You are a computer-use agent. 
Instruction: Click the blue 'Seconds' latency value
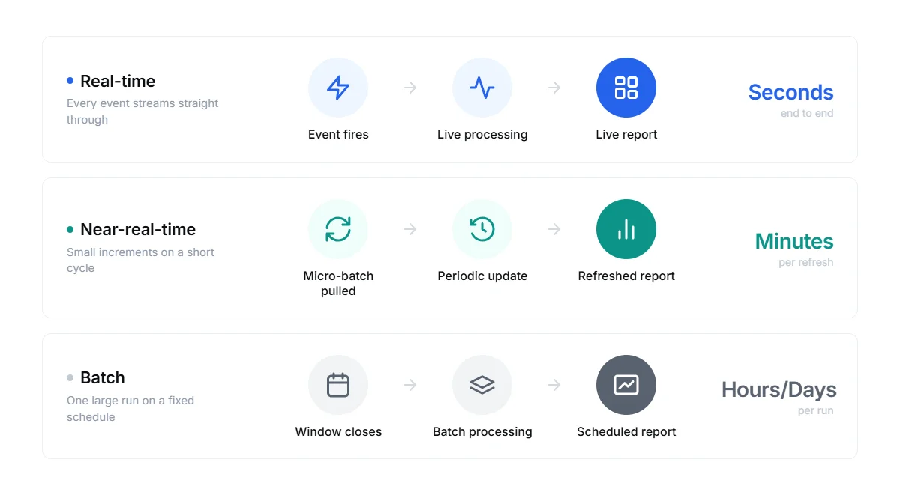790,92
